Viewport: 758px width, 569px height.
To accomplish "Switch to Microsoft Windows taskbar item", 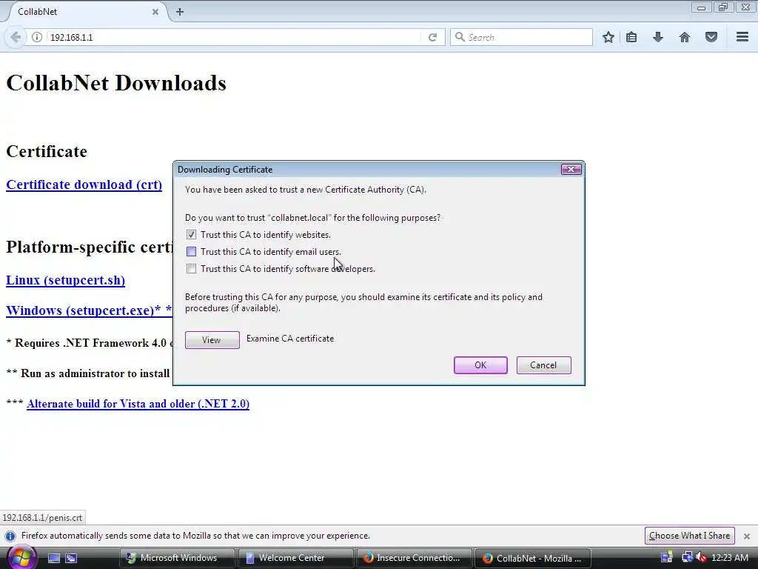I will pyautogui.click(x=177, y=558).
